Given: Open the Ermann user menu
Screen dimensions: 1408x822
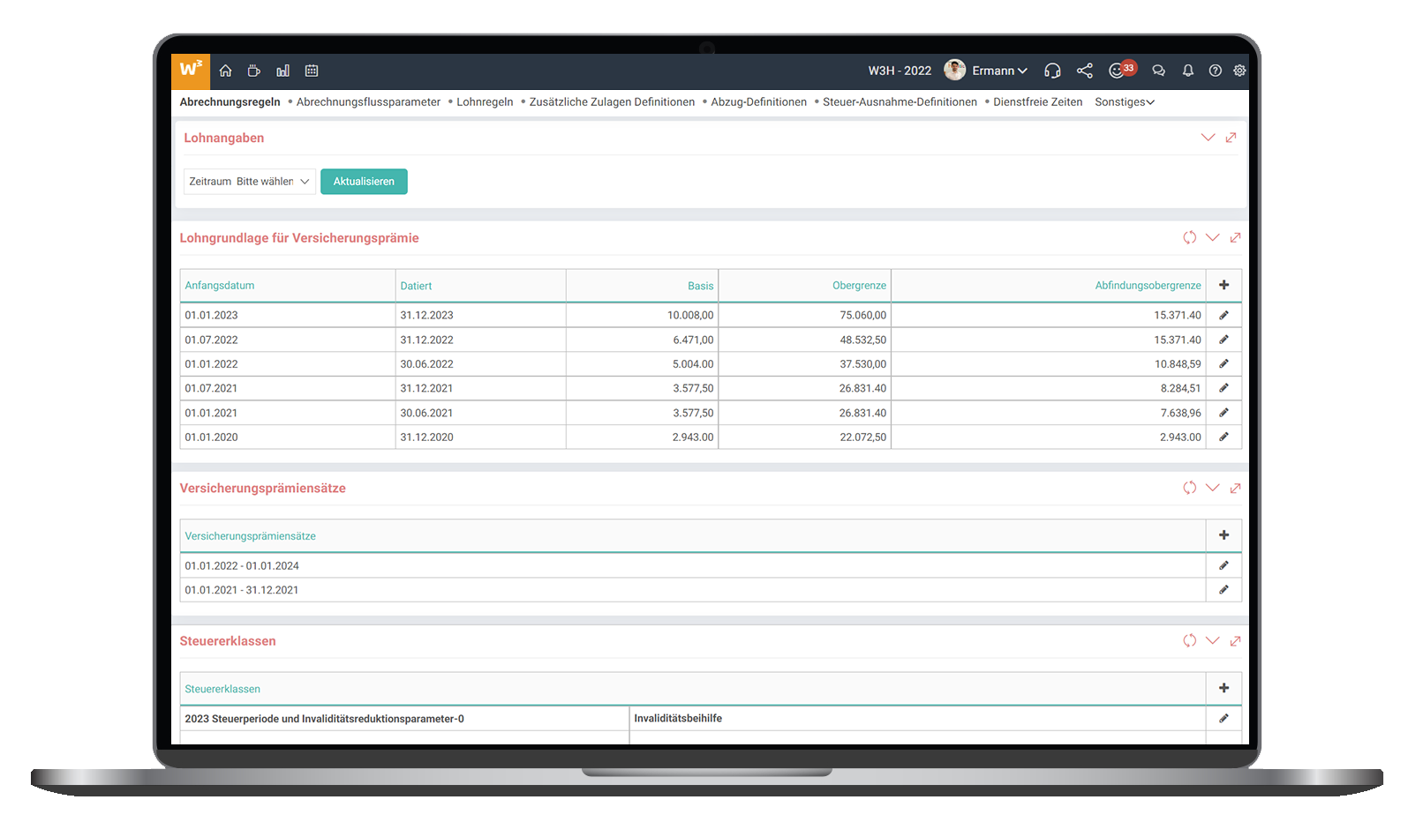Looking at the screenshot, I should click(986, 71).
